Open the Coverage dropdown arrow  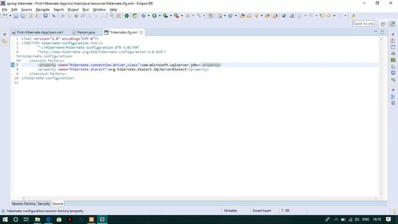click(x=170, y=16)
